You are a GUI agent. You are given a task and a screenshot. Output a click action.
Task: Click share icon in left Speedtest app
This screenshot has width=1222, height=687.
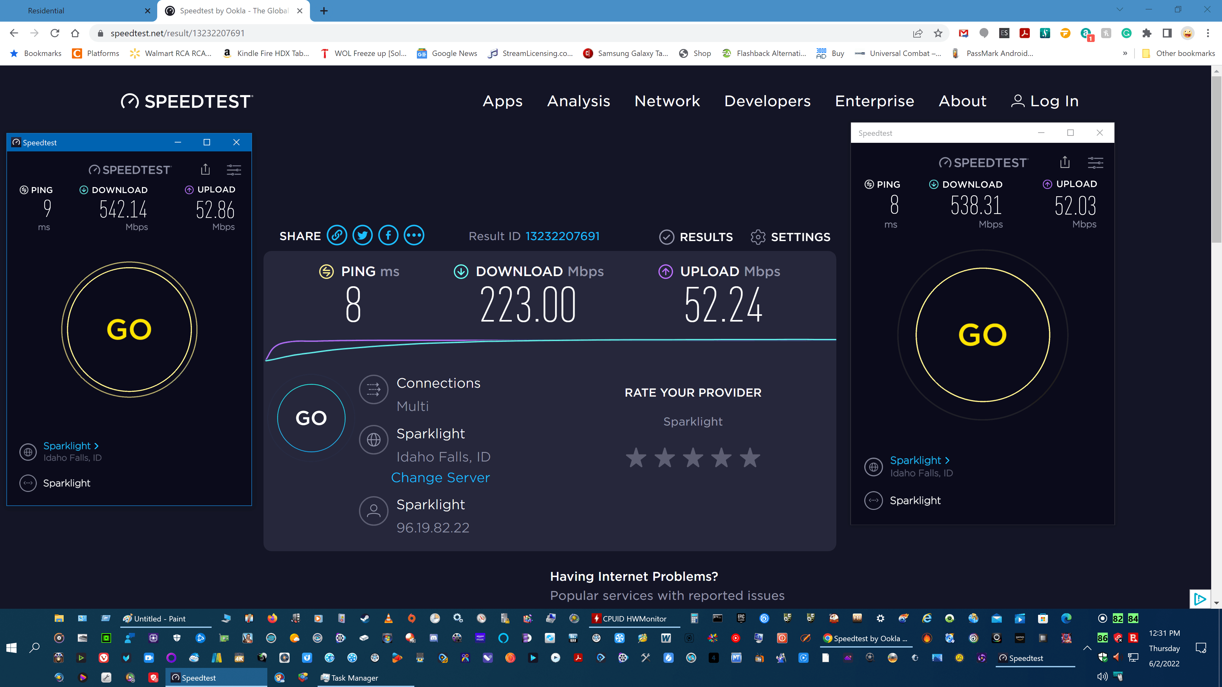coord(205,169)
